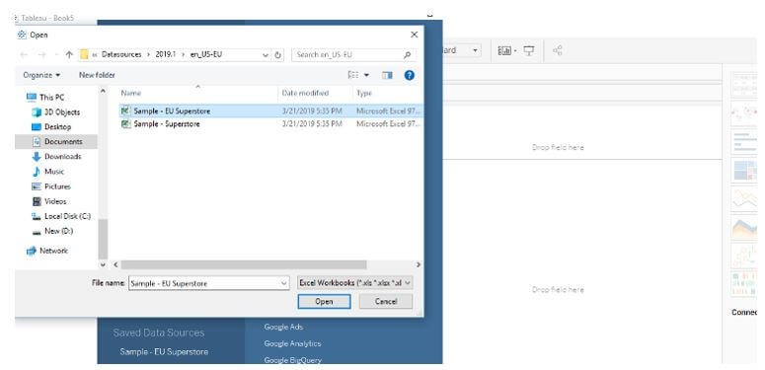765x370 pixels.
Task: Click the forward navigation arrow in Open dialog
Action: coord(42,55)
